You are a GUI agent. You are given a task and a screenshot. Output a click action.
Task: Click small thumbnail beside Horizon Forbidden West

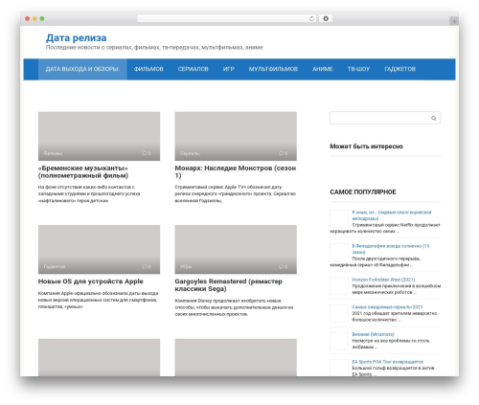pyautogui.click(x=339, y=286)
